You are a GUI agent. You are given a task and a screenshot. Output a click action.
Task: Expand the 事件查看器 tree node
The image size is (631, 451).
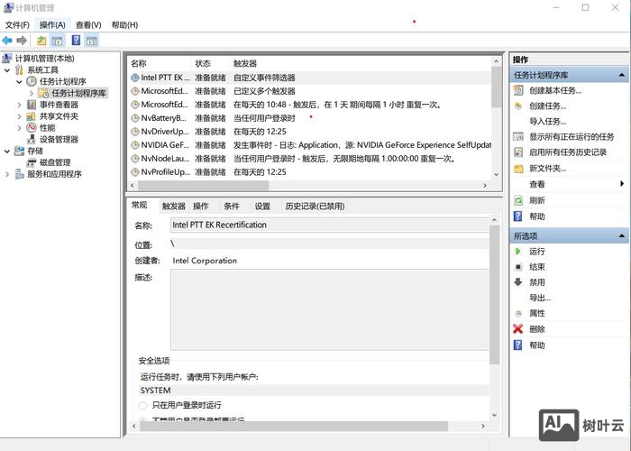click(19, 105)
